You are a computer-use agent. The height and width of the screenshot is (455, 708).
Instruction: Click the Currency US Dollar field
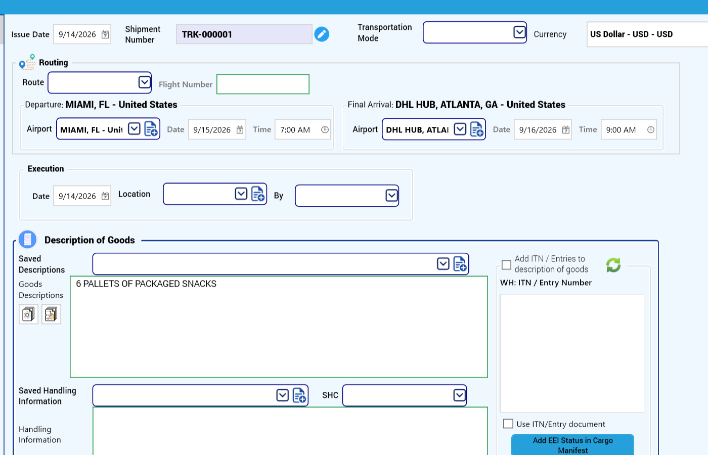647,34
